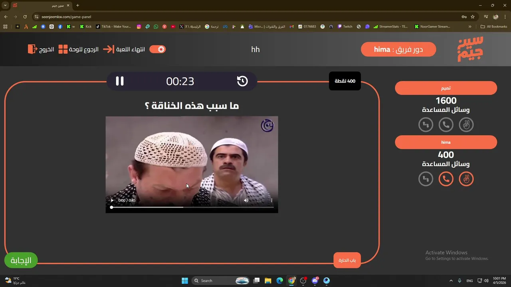Open Discord from the taskbar

point(315,281)
